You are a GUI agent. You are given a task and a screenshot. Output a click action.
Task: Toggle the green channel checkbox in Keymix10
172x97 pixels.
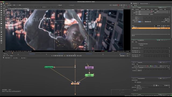tap(151, 66)
